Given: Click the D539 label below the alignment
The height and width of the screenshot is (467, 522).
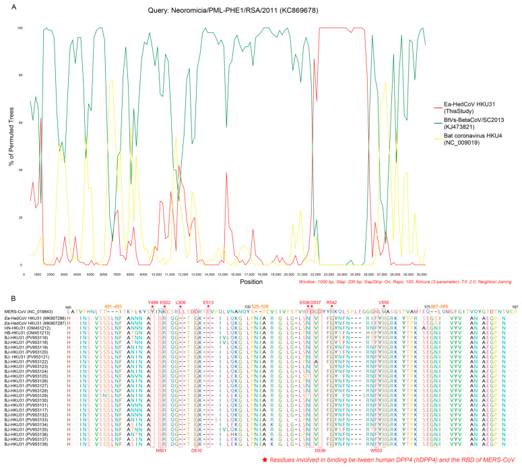Looking at the screenshot, I should coord(320,451).
